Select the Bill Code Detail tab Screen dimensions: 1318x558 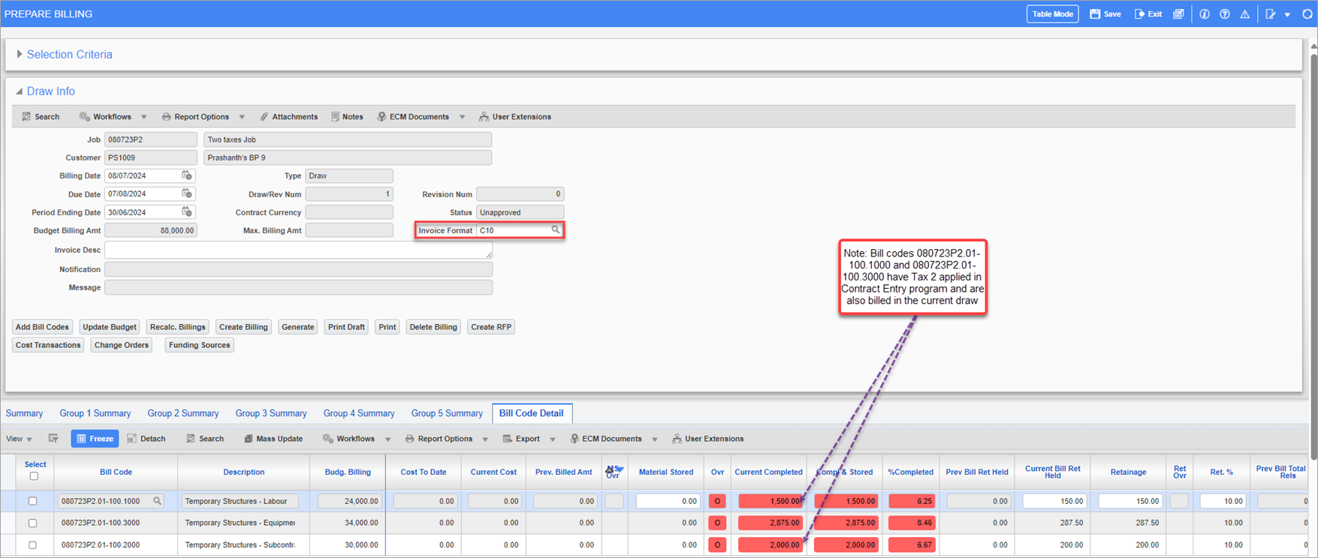pyautogui.click(x=532, y=413)
